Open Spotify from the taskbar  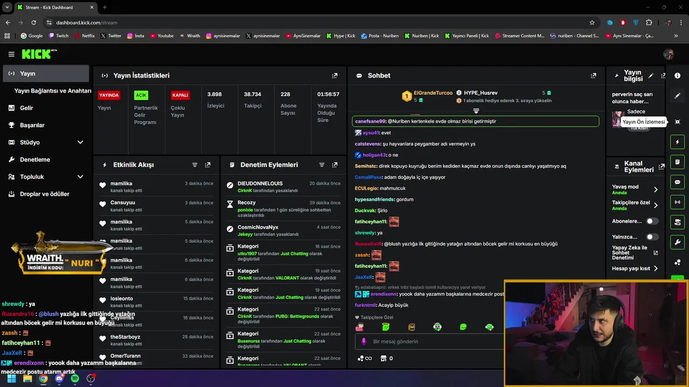(75, 378)
